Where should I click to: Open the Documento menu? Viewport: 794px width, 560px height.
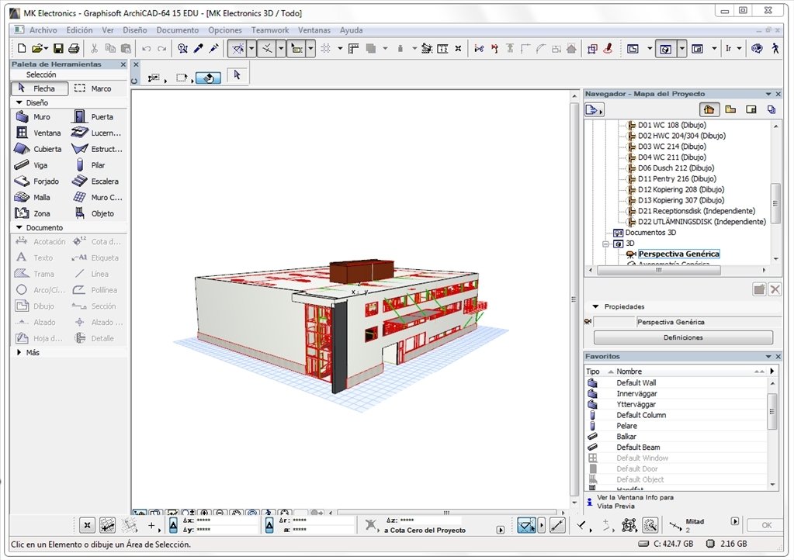(177, 30)
